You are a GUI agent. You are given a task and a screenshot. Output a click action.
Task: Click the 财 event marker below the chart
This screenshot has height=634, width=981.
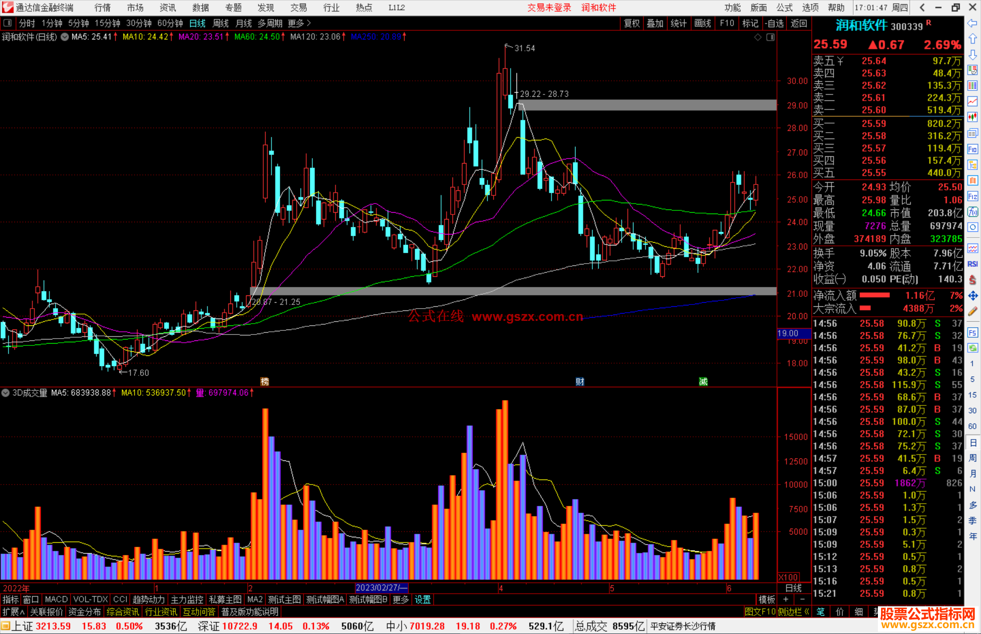pos(580,382)
